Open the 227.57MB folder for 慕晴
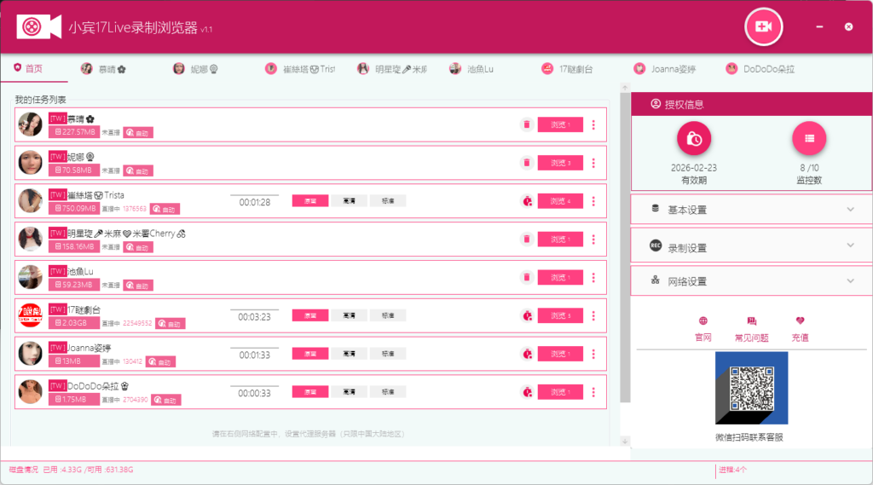The width and height of the screenshot is (873, 485). point(74,132)
